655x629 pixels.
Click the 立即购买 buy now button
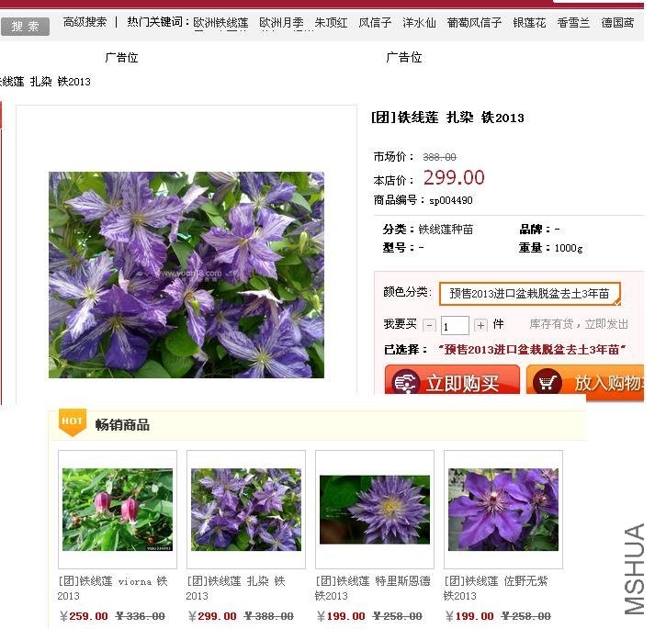tap(451, 382)
